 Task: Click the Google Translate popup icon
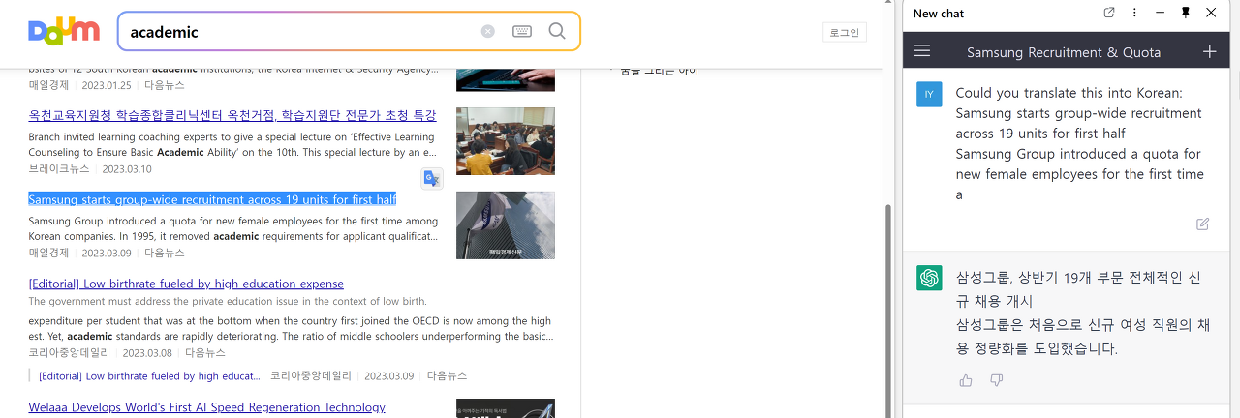pos(432,178)
